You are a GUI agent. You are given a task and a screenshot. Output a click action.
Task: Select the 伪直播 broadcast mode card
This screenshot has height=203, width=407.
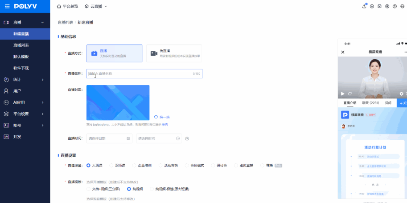[x=174, y=53]
